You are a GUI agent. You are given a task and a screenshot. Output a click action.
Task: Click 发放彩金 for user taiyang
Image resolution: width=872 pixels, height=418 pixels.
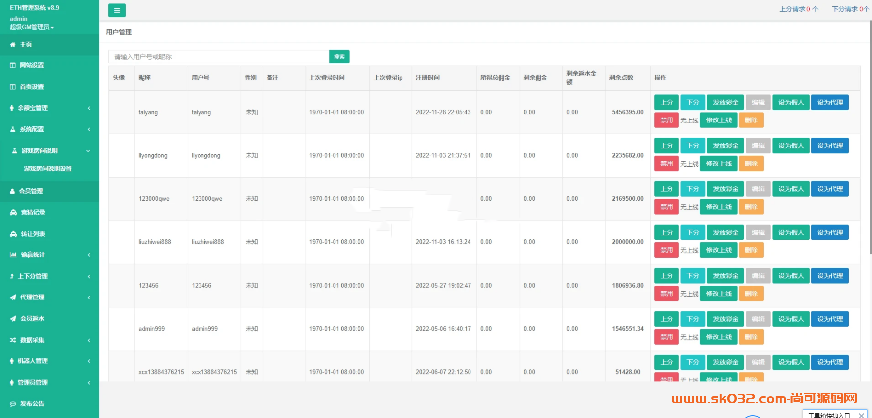[x=726, y=102]
